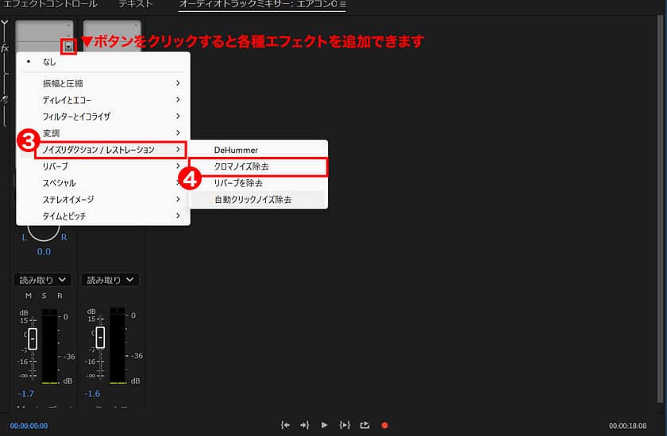Open the effect selection ▼ dropdown arrow
The width and height of the screenshot is (667, 436).
tap(69, 47)
